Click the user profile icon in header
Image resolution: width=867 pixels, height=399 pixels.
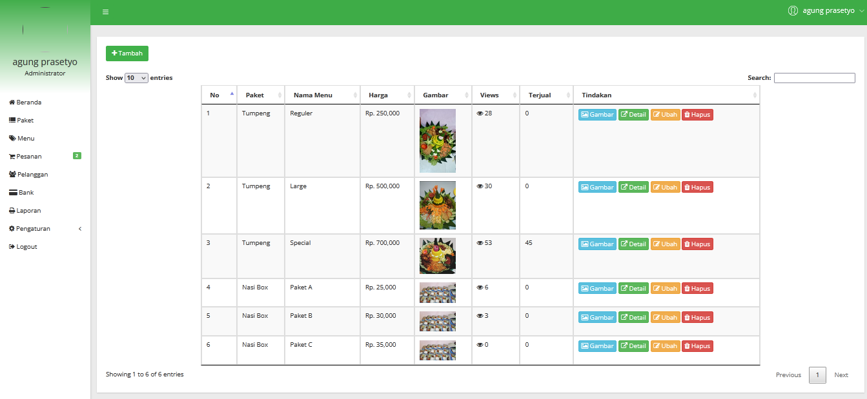click(x=793, y=11)
